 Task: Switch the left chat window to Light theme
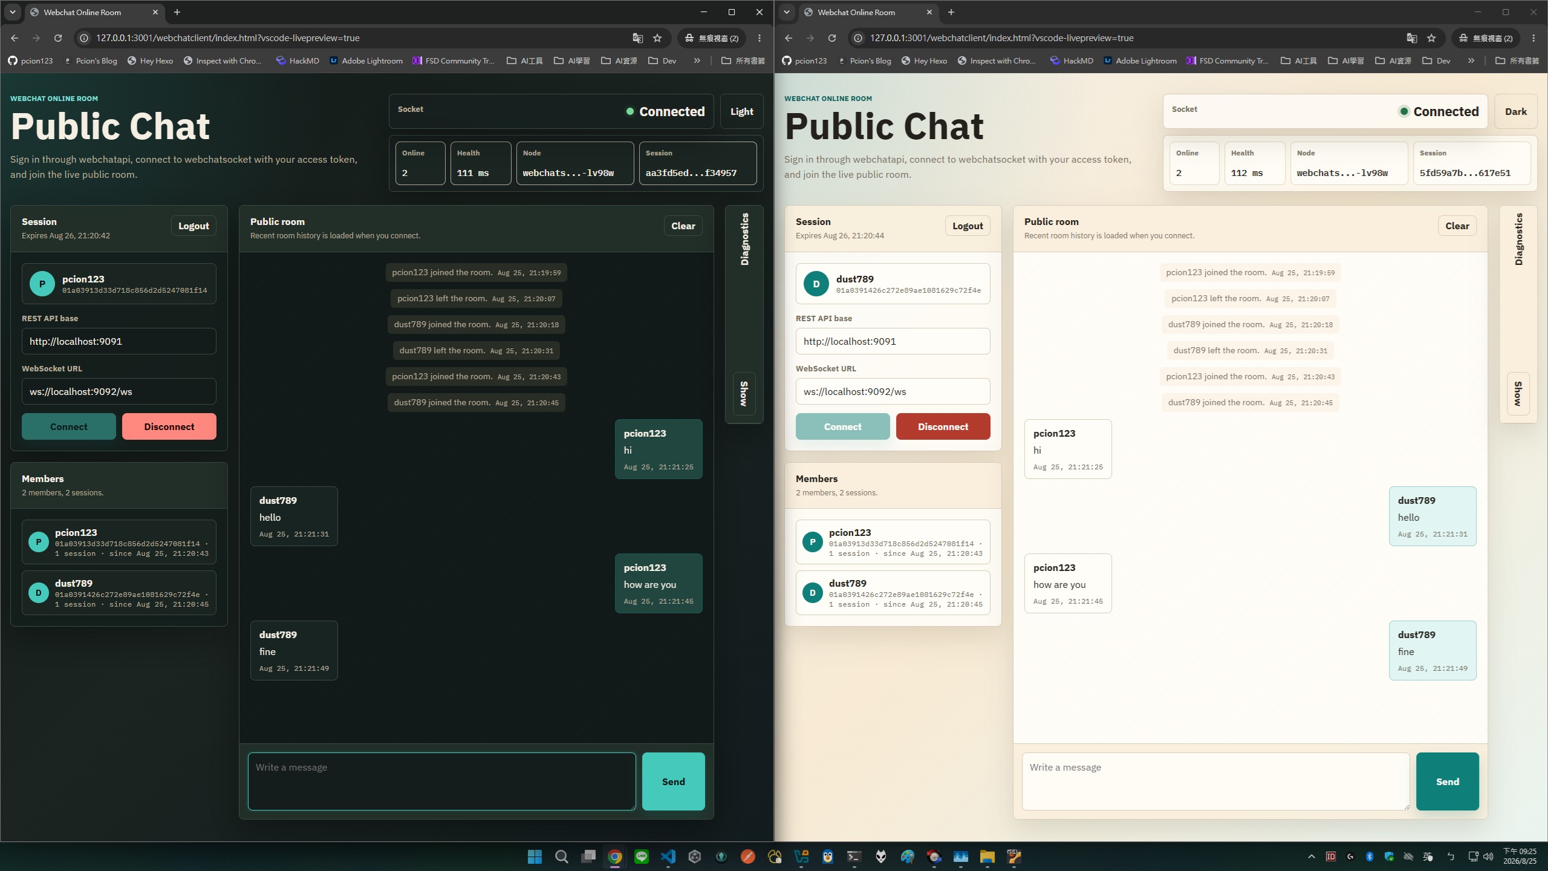pos(742,111)
